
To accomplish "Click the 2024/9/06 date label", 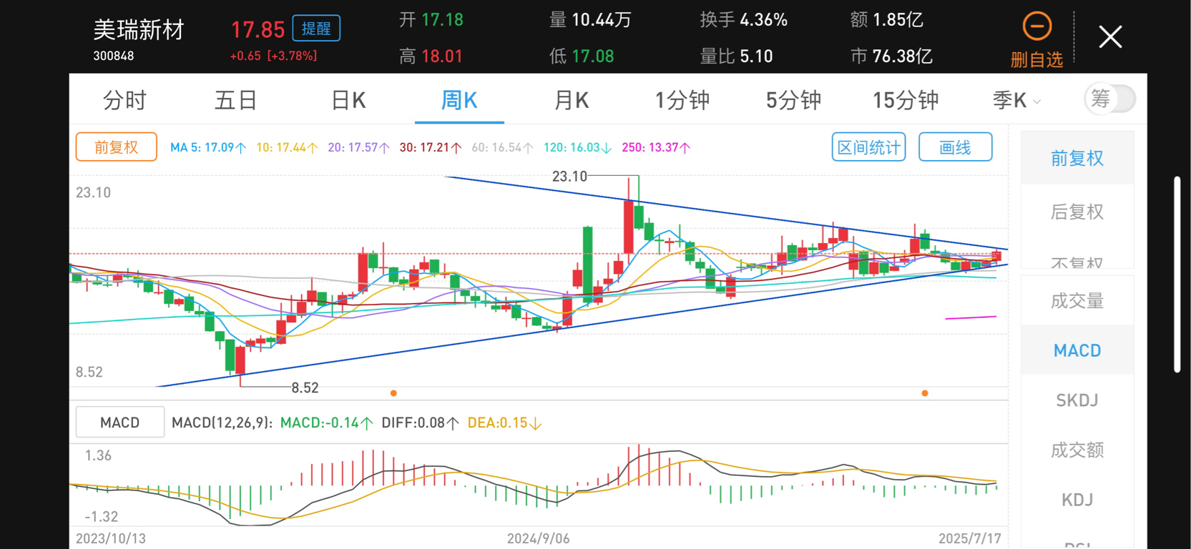I will pyautogui.click(x=539, y=538).
